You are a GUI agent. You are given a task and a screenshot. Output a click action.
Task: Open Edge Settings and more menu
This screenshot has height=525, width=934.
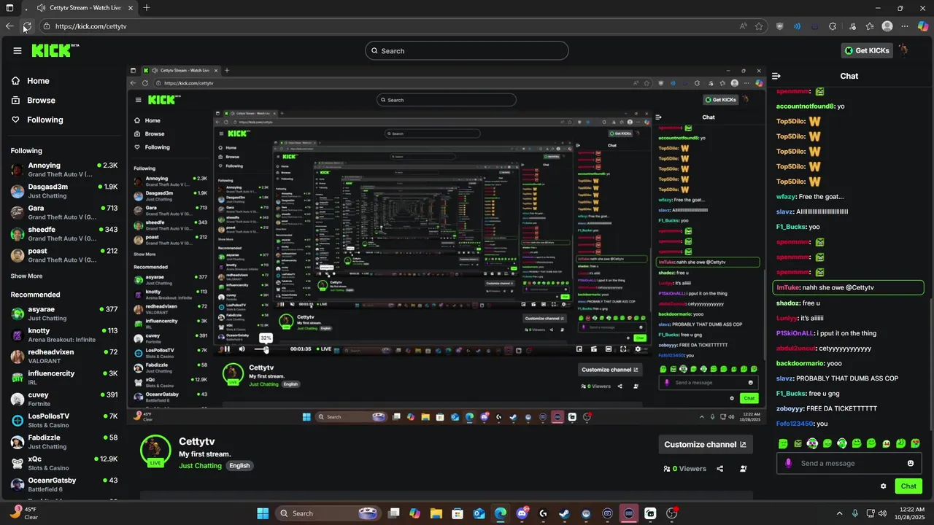click(x=905, y=26)
